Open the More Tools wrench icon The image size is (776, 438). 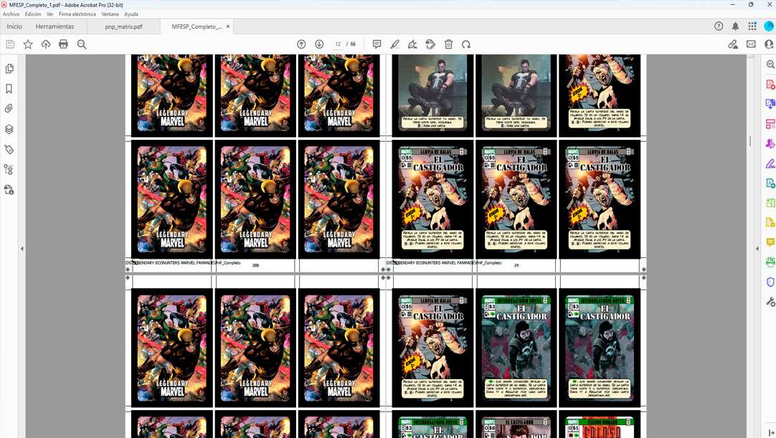[770, 301]
